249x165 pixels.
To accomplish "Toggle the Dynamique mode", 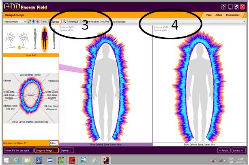I will click(x=73, y=21).
